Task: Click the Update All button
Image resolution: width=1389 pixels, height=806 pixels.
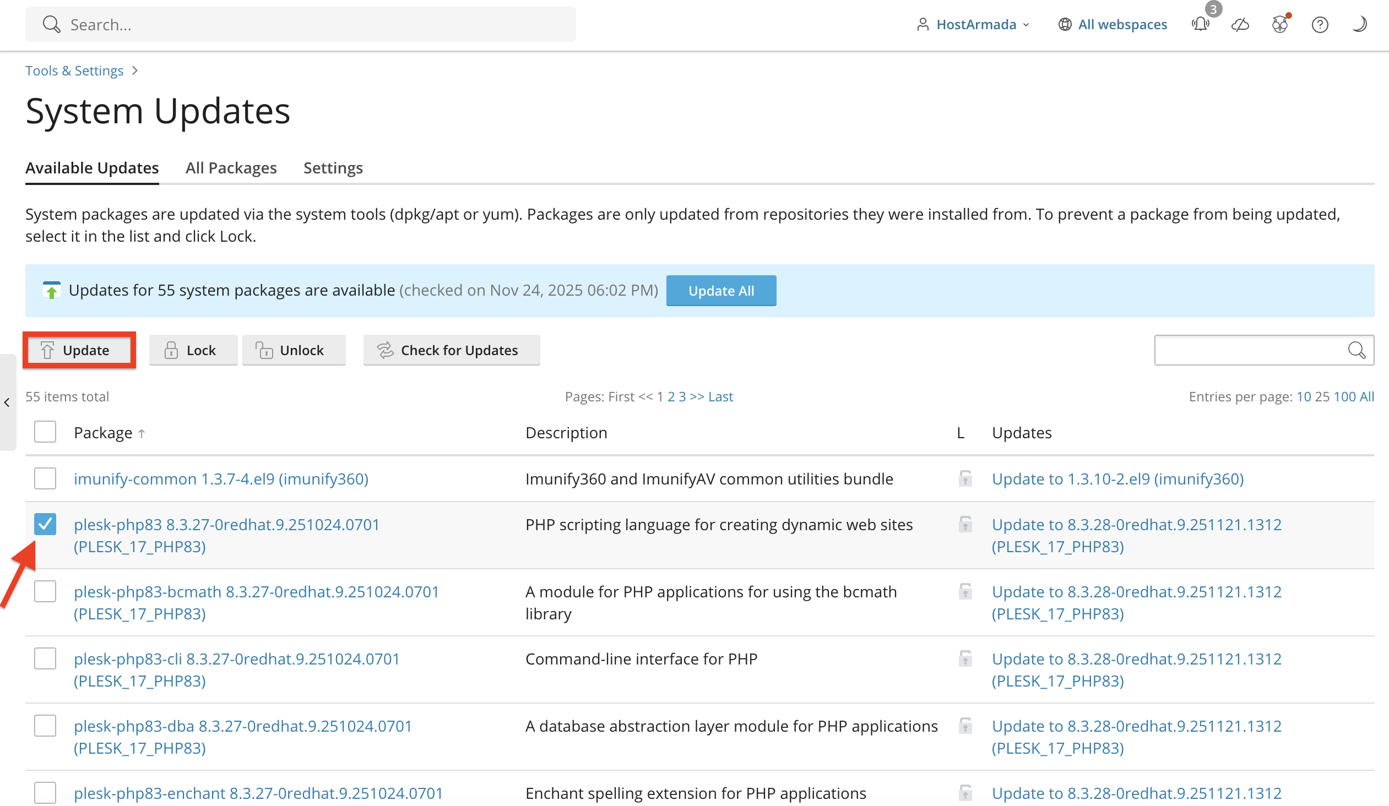Action: [721, 290]
